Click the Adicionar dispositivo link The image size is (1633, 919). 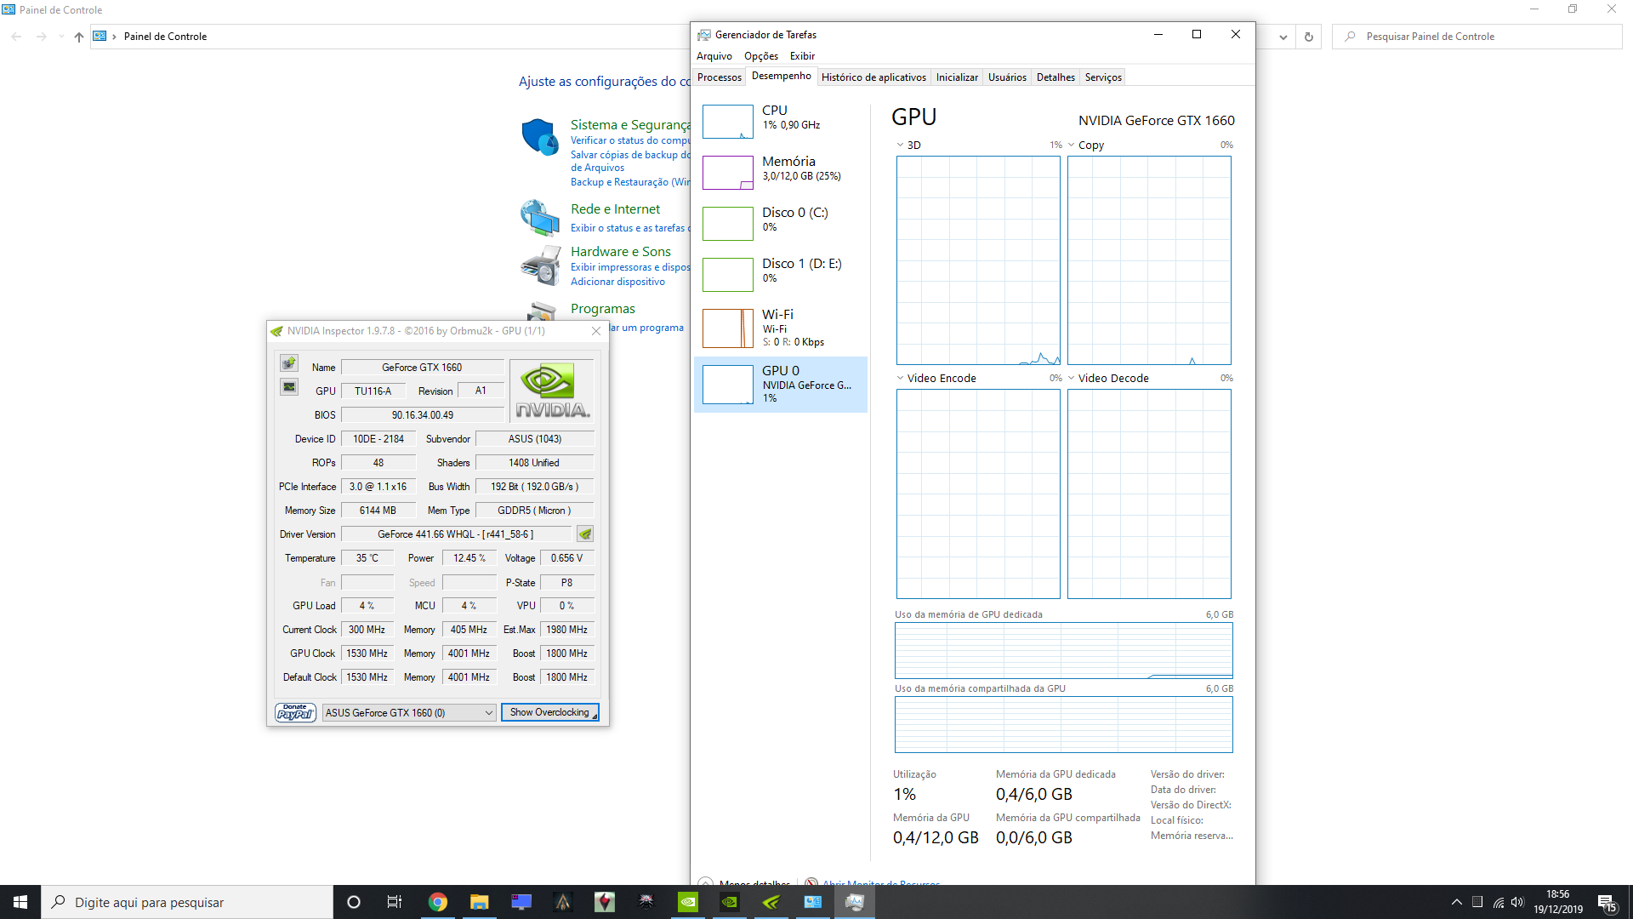tap(617, 282)
